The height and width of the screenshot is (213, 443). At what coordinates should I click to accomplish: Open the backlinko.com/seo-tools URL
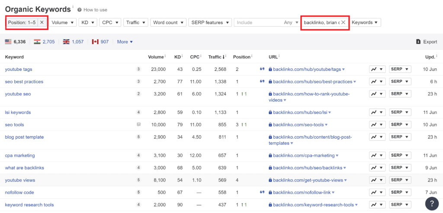pos(299,124)
